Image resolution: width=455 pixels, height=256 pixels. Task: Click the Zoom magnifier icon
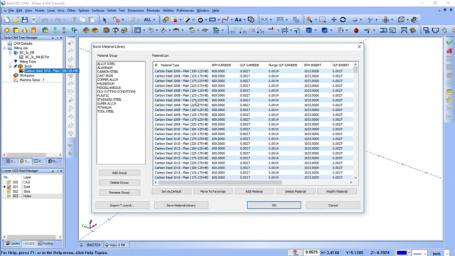point(309,20)
